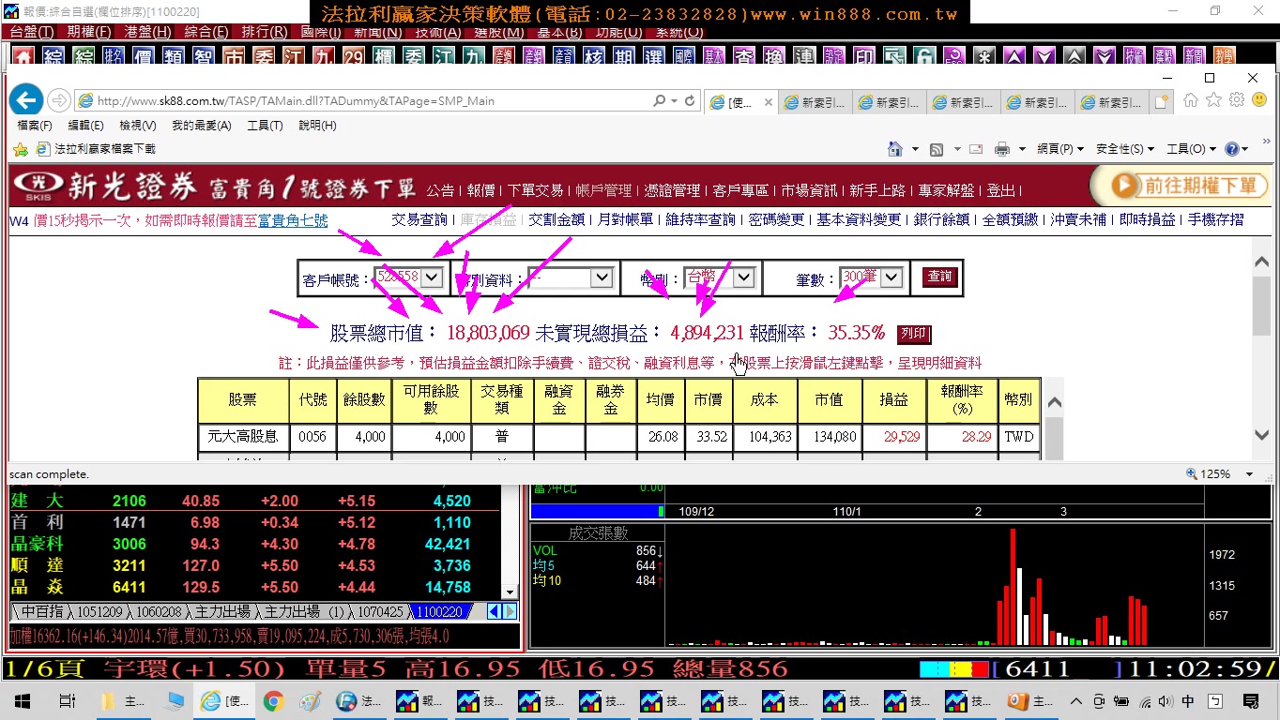Click the 選 toolbar icon
The height and width of the screenshot is (720, 1280).
653,57
